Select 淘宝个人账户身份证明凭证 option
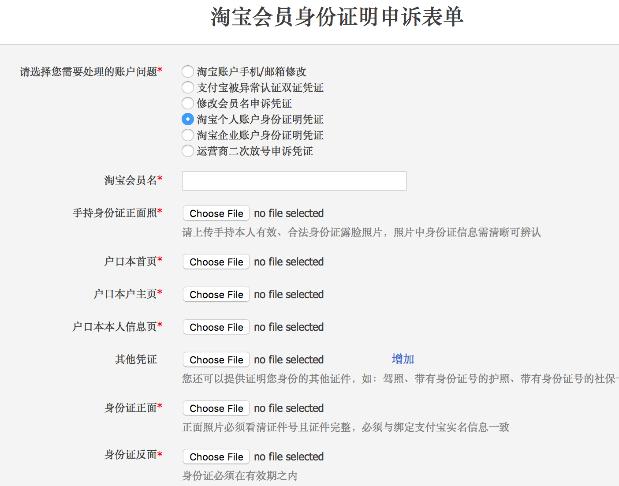619x486 pixels. [x=187, y=119]
